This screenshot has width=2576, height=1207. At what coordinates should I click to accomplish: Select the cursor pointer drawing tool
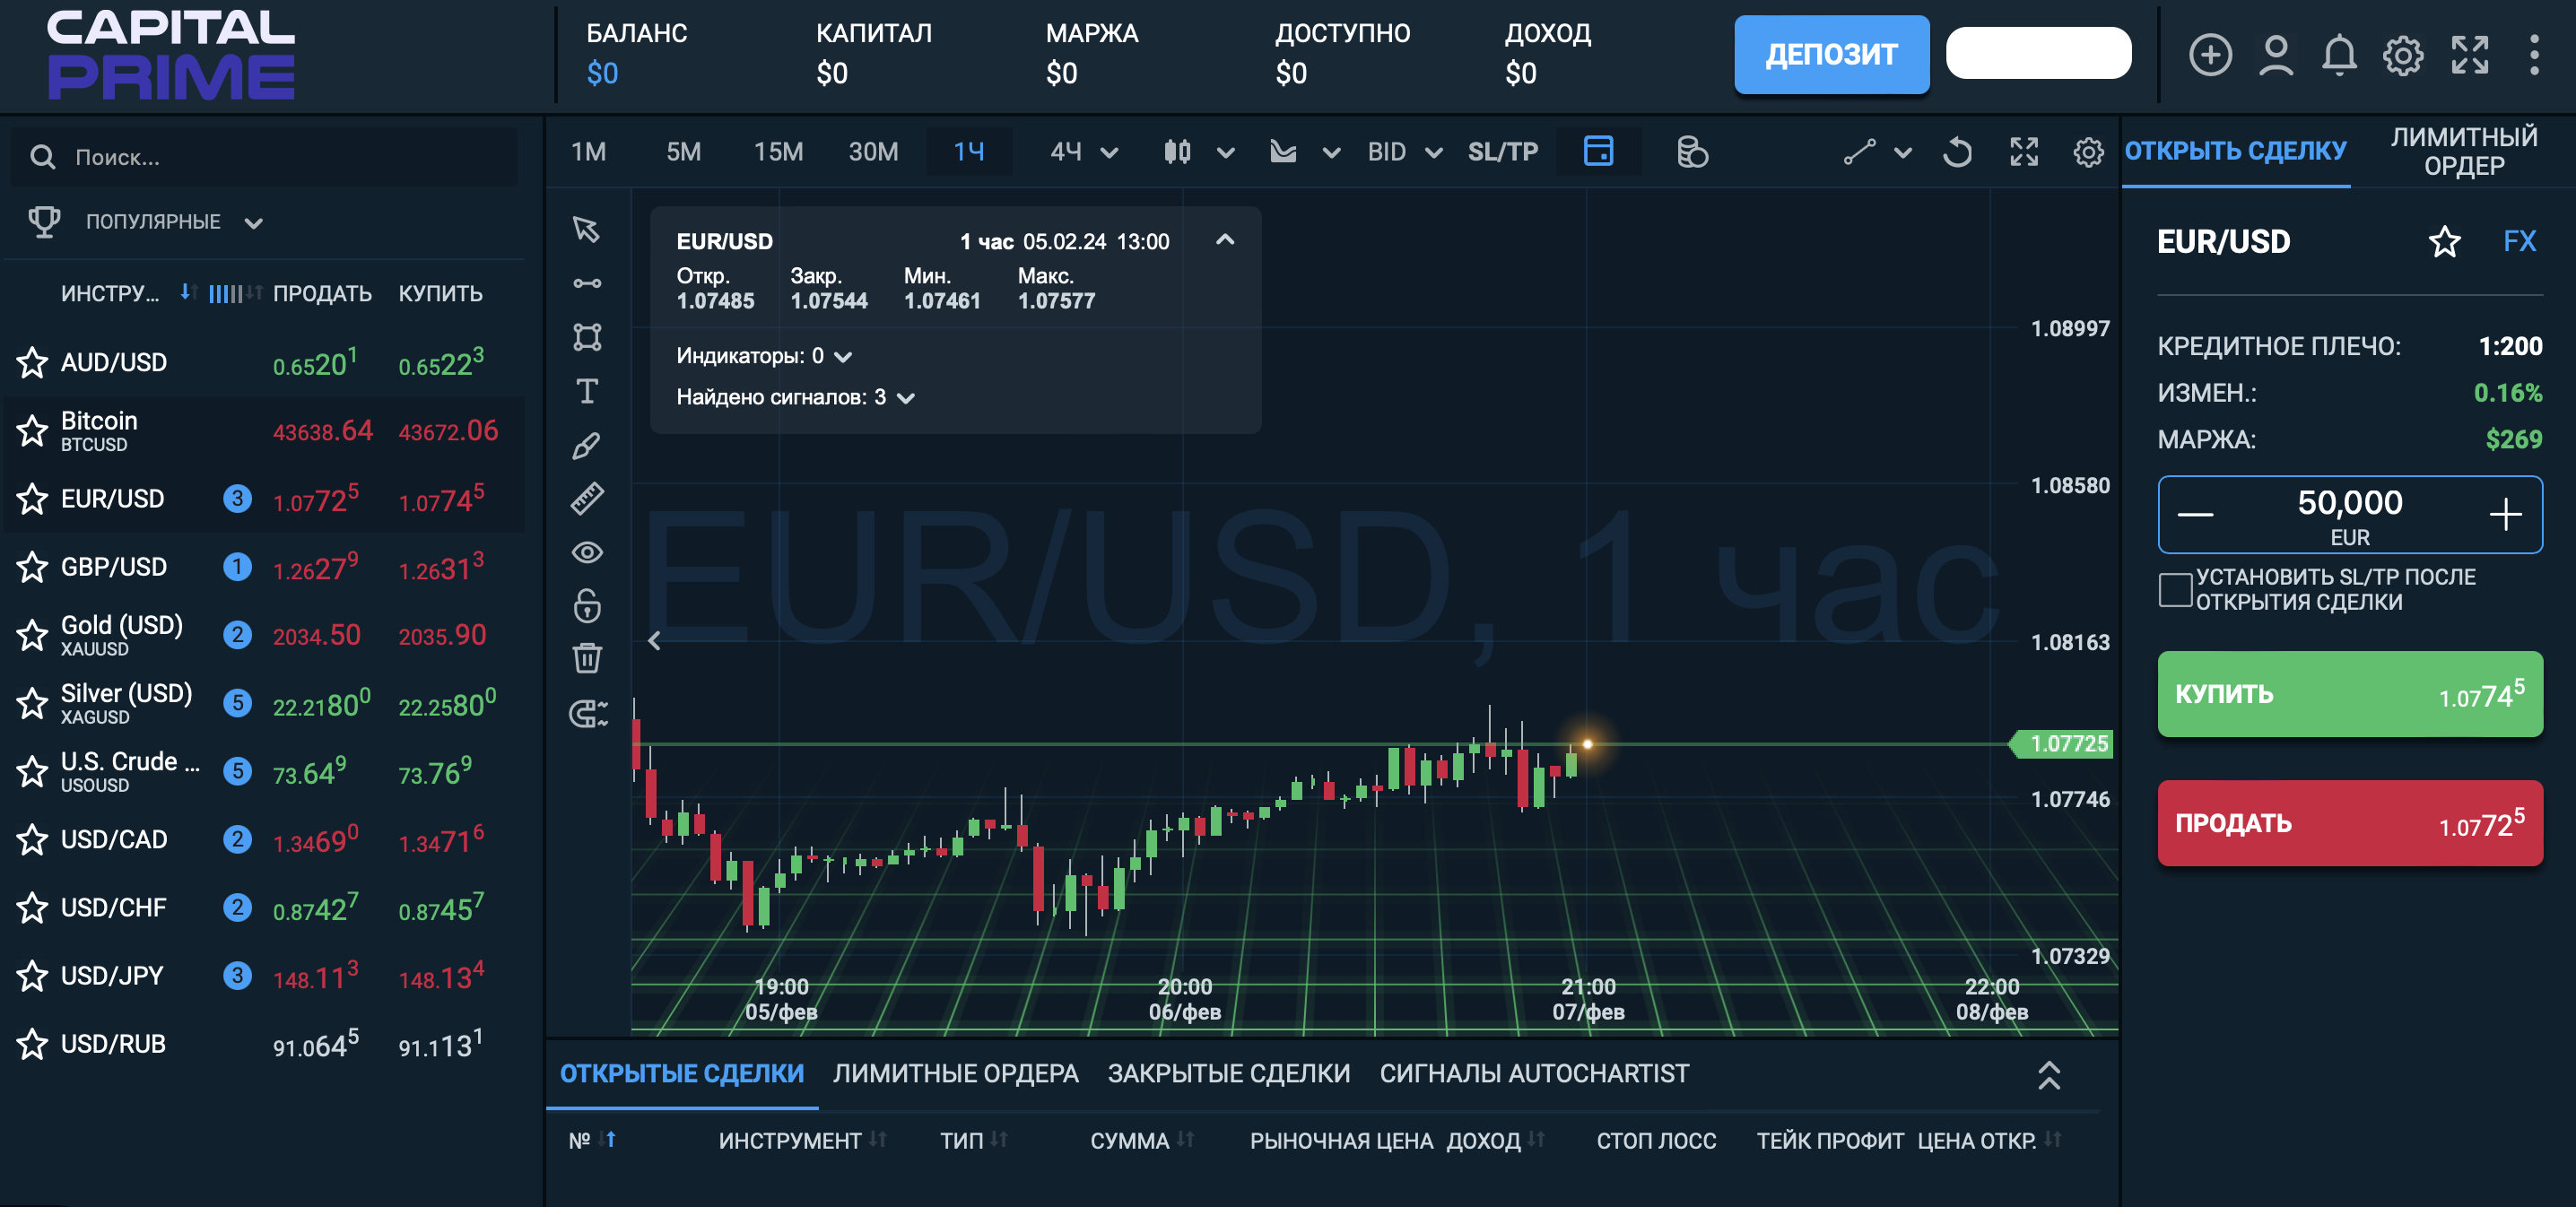[x=586, y=229]
